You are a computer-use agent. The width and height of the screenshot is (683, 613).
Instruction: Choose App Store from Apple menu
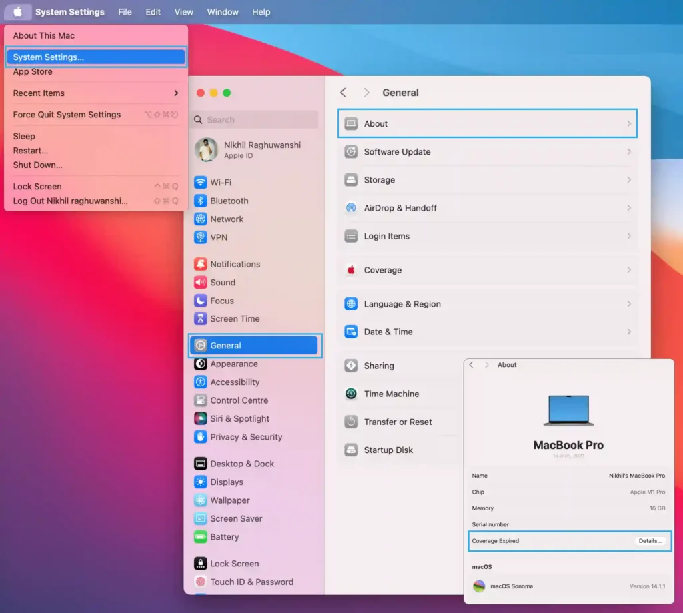click(96, 72)
